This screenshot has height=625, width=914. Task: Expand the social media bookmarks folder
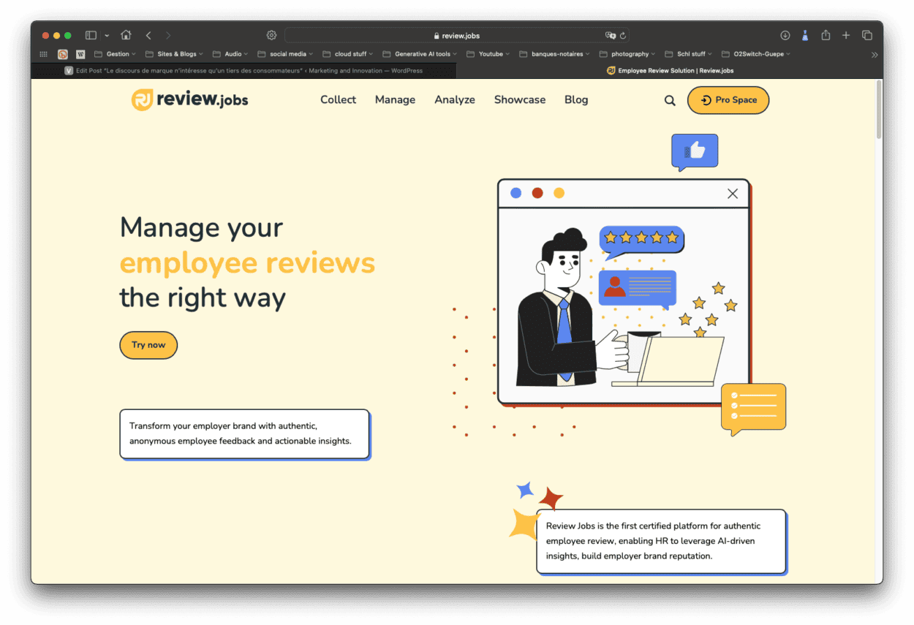[x=285, y=54]
